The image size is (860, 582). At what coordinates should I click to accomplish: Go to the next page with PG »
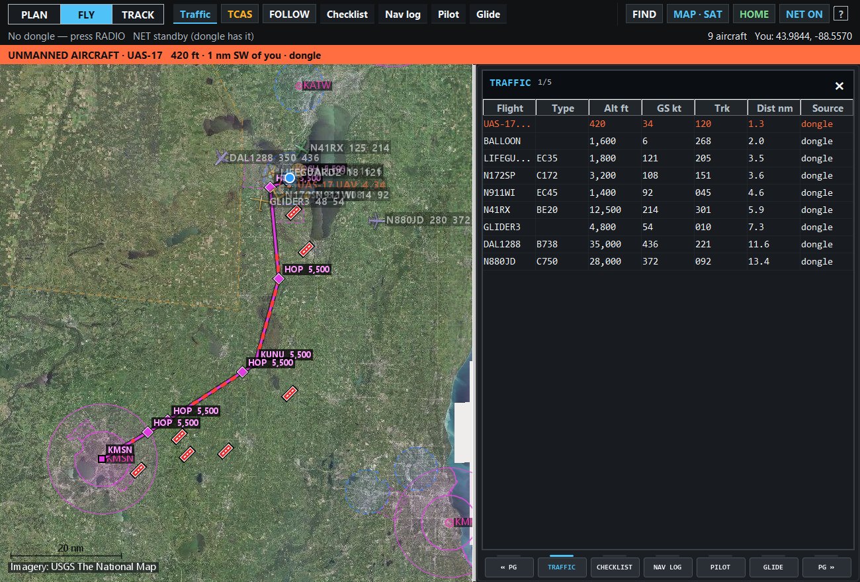[x=826, y=567]
